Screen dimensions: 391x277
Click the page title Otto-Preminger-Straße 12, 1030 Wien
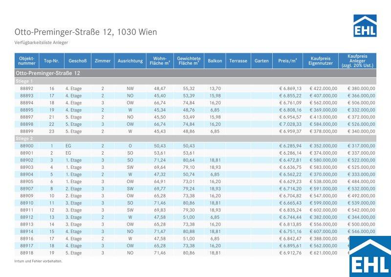tap(86, 32)
